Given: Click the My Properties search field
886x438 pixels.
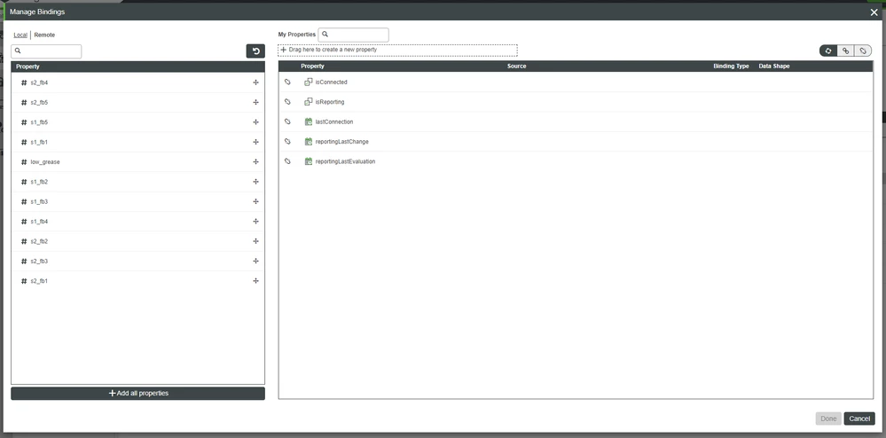Looking at the screenshot, I should point(353,35).
